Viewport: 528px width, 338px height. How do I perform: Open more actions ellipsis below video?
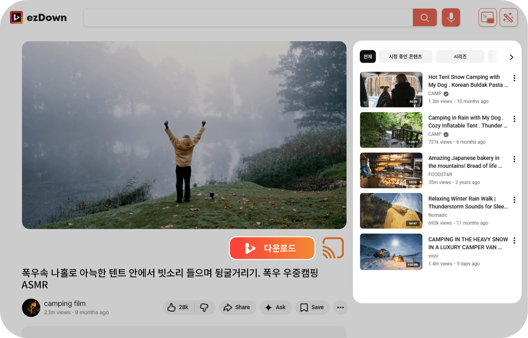pos(340,307)
